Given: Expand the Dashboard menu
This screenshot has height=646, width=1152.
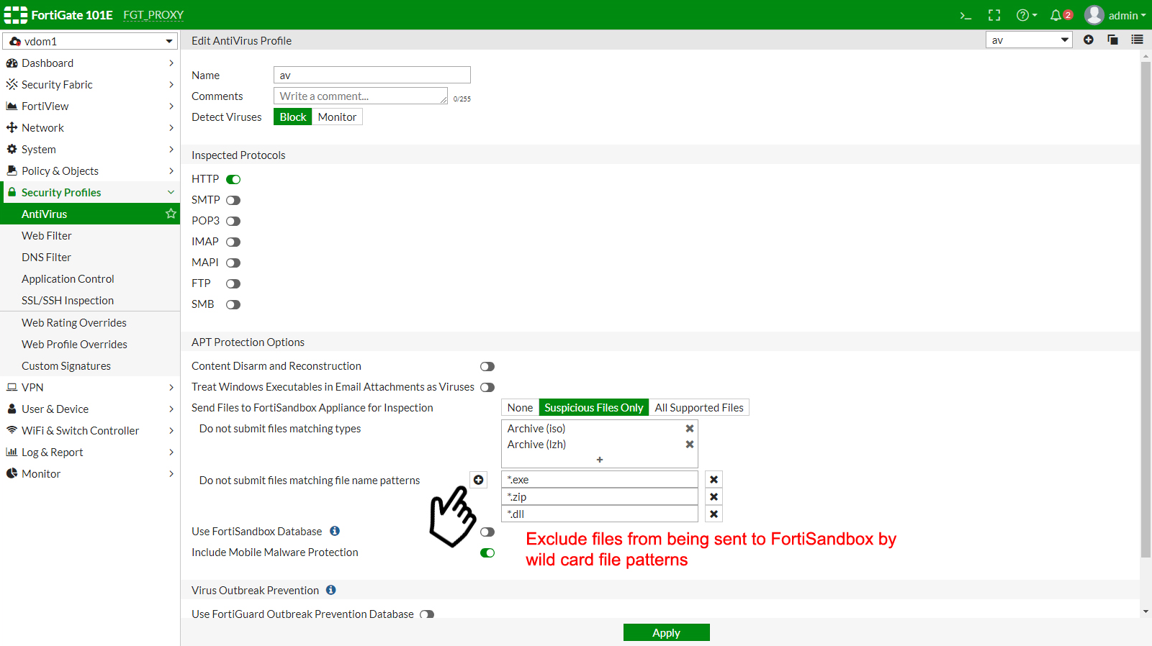Looking at the screenshot, I should click(x=90, y=63).
